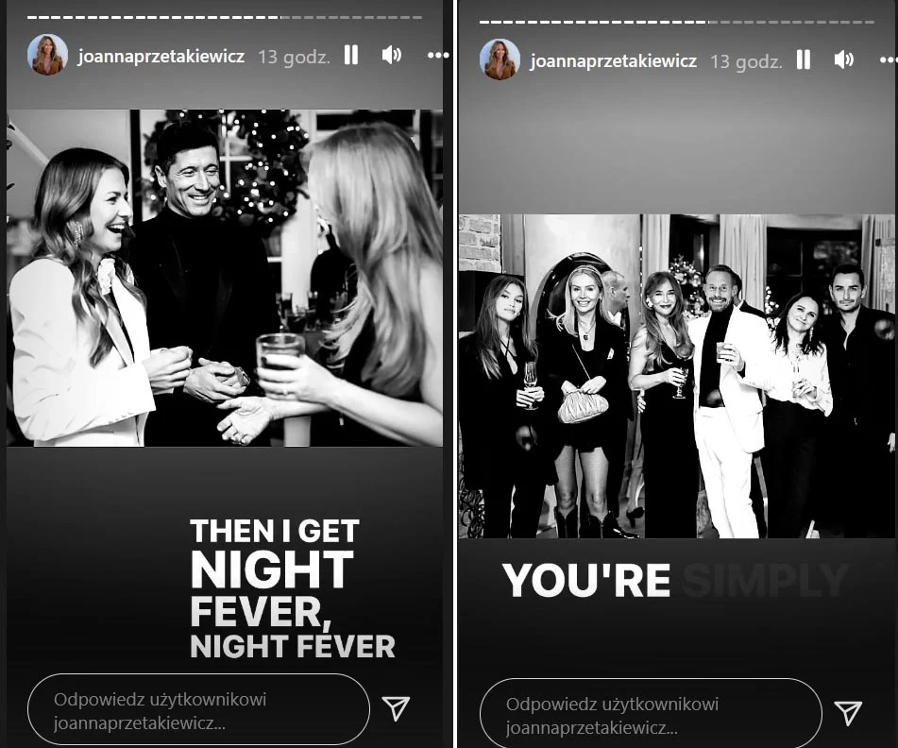This screenshot has height=748, width=898.
Task: Open joannaprzetakiewicz username on left story
Action: pyautogui.click(x=161, y=56)
